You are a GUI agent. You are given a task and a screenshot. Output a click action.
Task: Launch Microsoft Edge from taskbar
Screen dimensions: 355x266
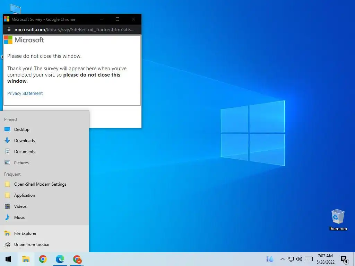click(60, 259)
